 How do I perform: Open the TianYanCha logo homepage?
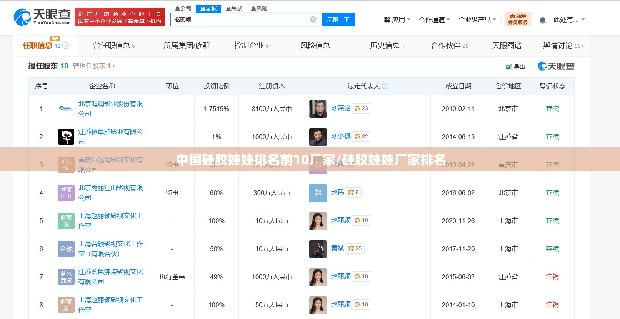pyautogui.click(x=42, y=17)
